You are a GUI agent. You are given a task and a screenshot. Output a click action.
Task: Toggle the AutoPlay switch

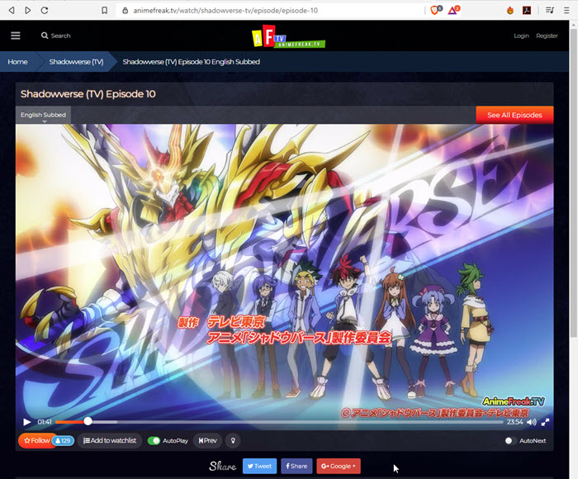coord(154,441)
